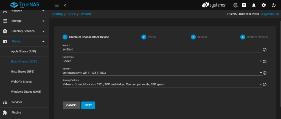Open settings gear icon in header
Screen dimensions: 281x119
tap(263, 5)
